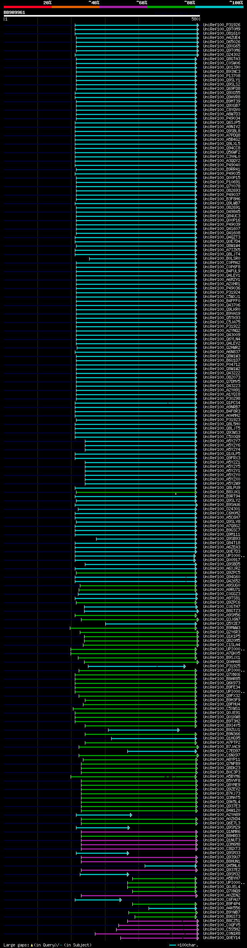Select UniRef100_C0SW06 label

click(222, 63)
